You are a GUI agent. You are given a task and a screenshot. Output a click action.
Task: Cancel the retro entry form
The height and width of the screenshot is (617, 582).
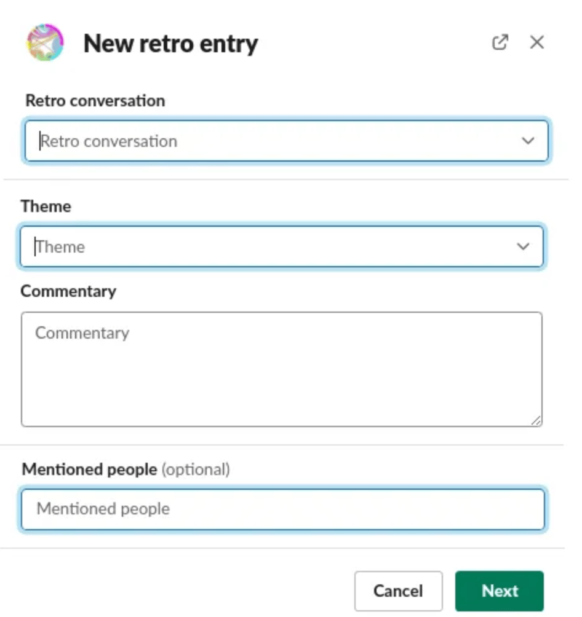click(398, 591)
